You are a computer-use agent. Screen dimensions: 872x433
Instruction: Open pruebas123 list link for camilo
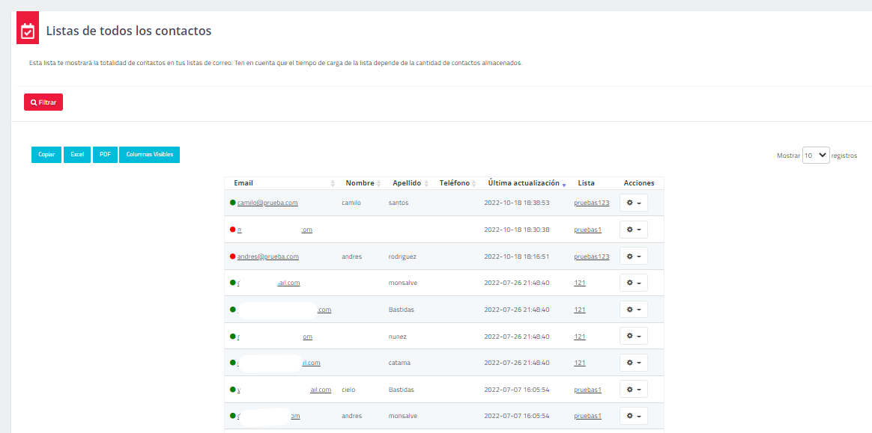(591, 203)
